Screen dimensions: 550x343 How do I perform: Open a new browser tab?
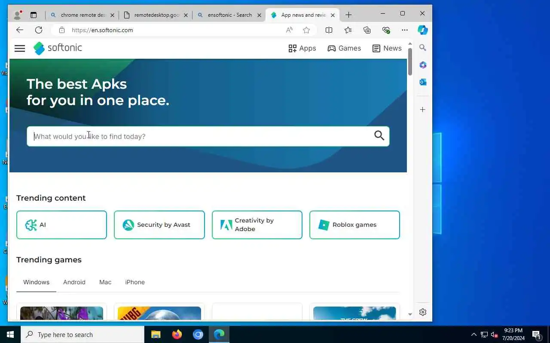pyautogui.click(x=348, y=15)
